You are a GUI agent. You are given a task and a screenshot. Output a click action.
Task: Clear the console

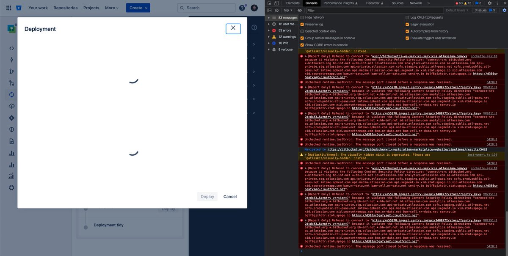point(276,10)
